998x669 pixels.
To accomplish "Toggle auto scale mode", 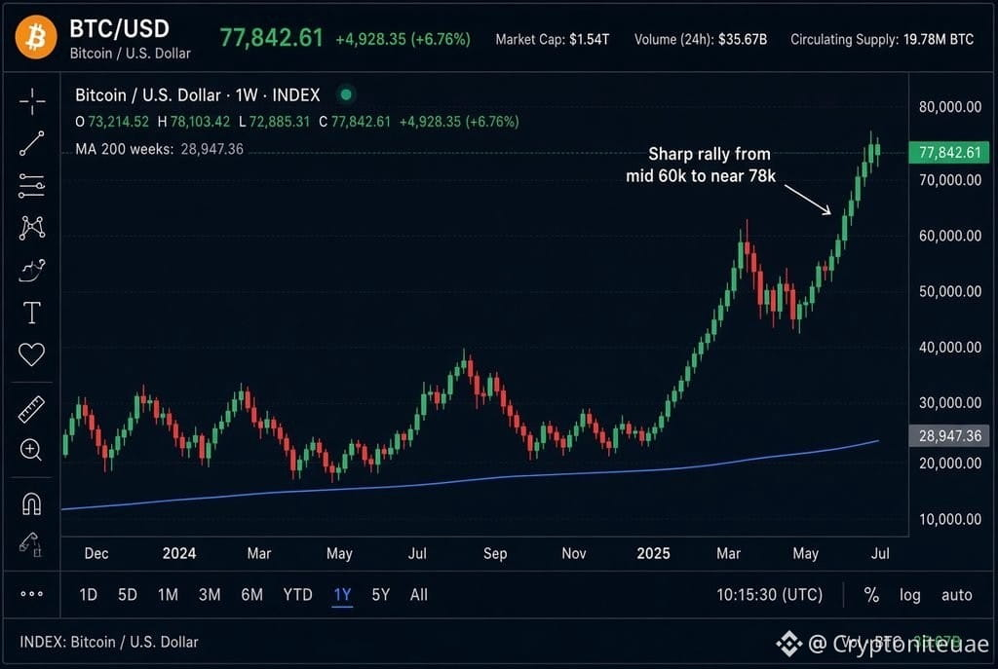I will [957, 595].
